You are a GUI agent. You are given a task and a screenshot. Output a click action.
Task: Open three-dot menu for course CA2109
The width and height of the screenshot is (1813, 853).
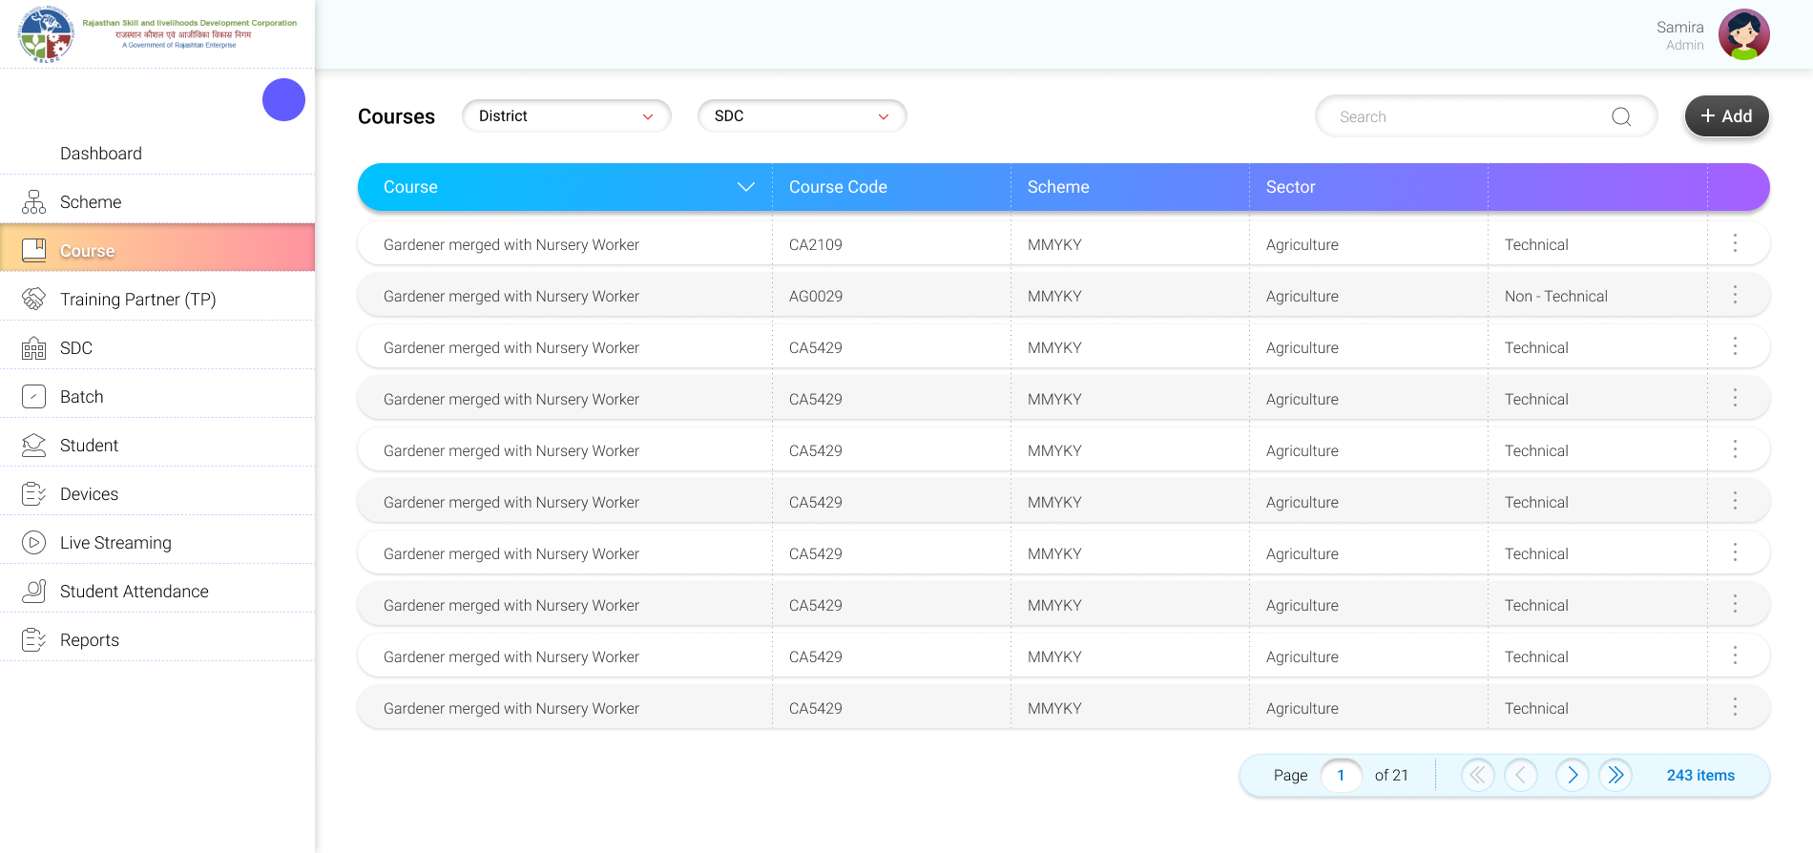[1735, 243]
